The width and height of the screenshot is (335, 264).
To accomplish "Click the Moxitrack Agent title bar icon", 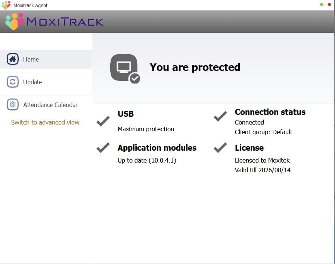I will [6, 5].
